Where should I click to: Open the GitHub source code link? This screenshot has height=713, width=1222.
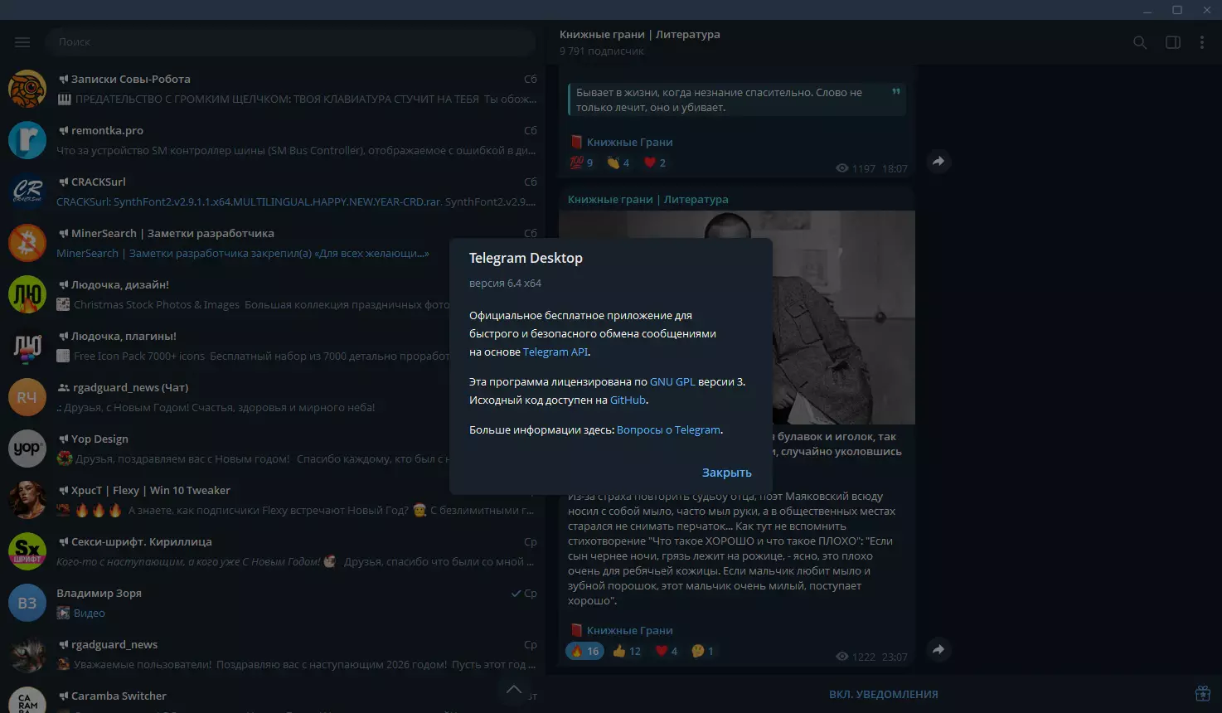coord(628,400)
